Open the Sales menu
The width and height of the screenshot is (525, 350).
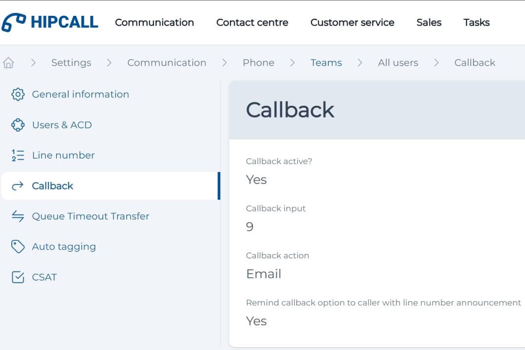point(429,22)
